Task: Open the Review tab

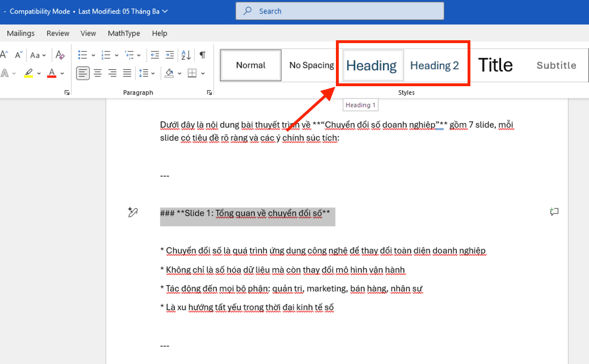Action: click(58, 33)
